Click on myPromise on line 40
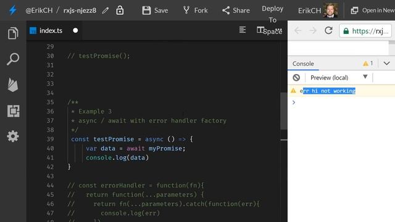Viewport: 395px width, 222px height. tap(165, 149)
